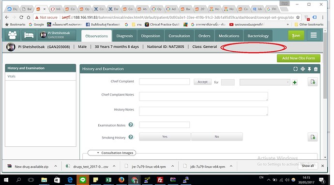The height and width of the screenshot is (185, 334).
Task: Open the Chief Complaint duration unit dropdown
Action: (x=265, y=82)
